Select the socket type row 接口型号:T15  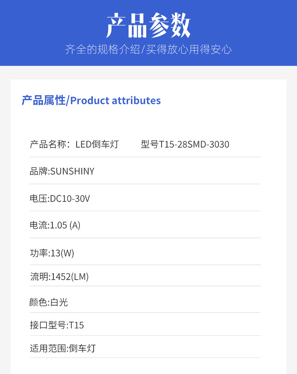[x=145, y=325]
